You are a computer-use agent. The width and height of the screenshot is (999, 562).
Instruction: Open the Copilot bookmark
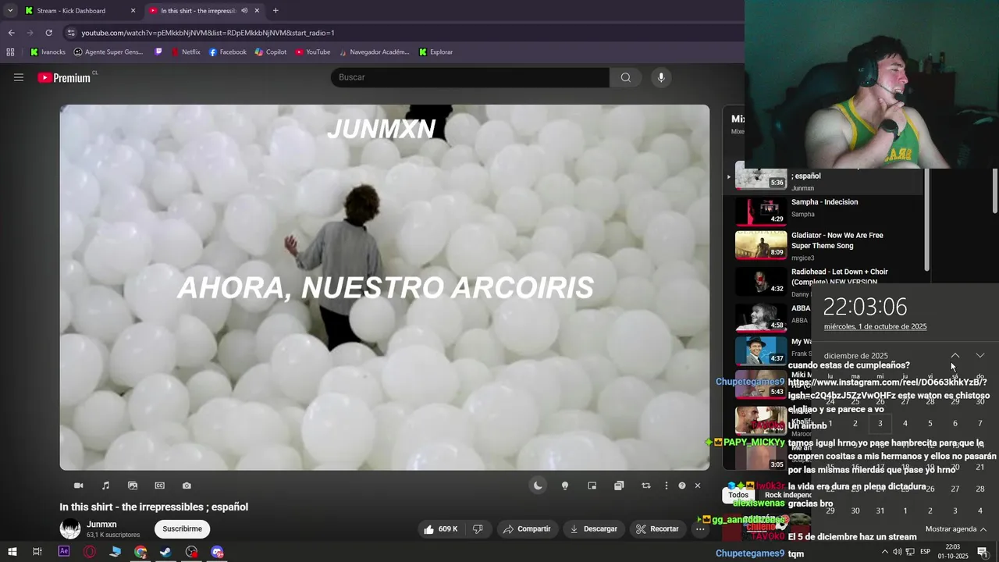[271, 52]
